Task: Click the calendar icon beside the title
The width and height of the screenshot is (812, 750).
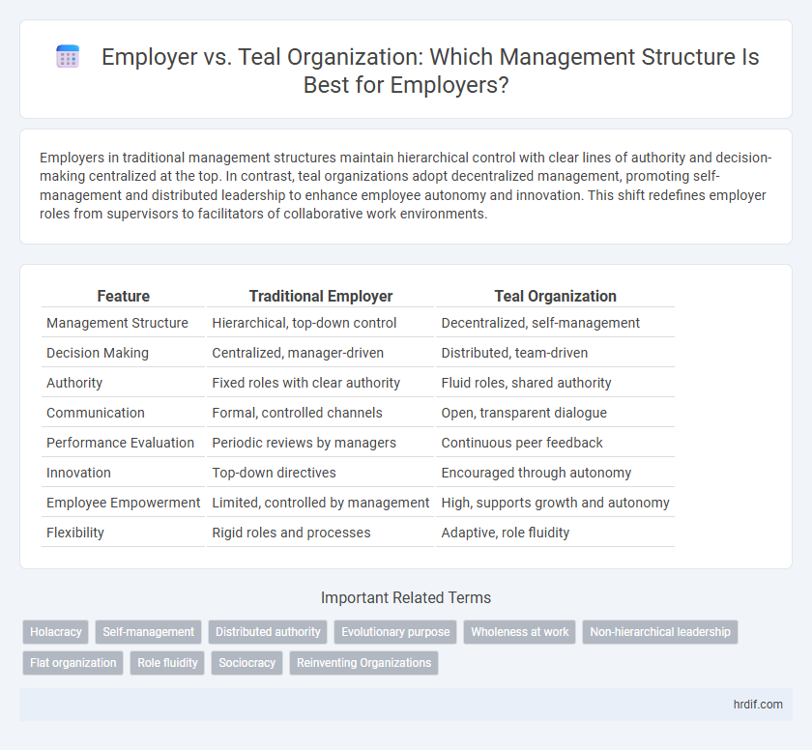Action: coord(68,56)
